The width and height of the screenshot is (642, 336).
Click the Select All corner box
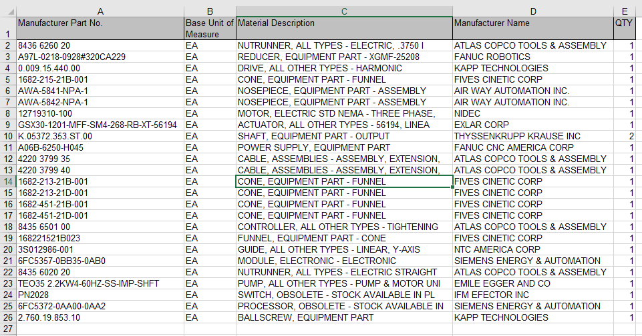pyautogui.click(x=8, y=11)
